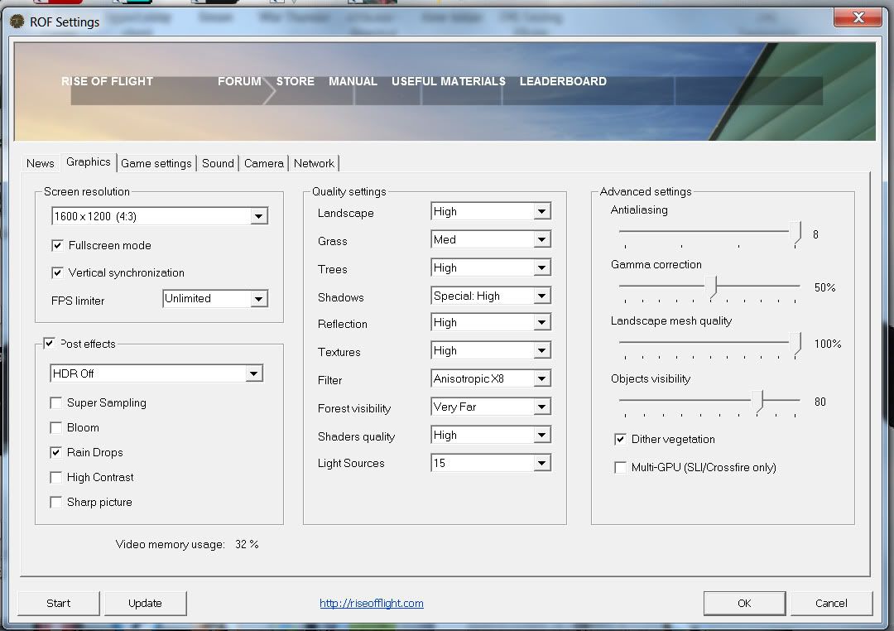This screenshot has height=631, width=894.
Task: Open LEADERBOARD in the banner
Action: 563,81
